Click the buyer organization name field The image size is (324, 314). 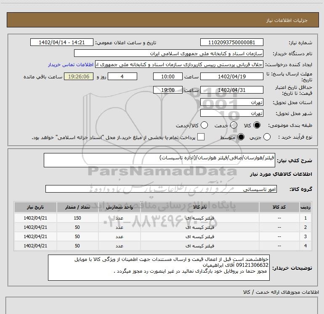(169, 54)
